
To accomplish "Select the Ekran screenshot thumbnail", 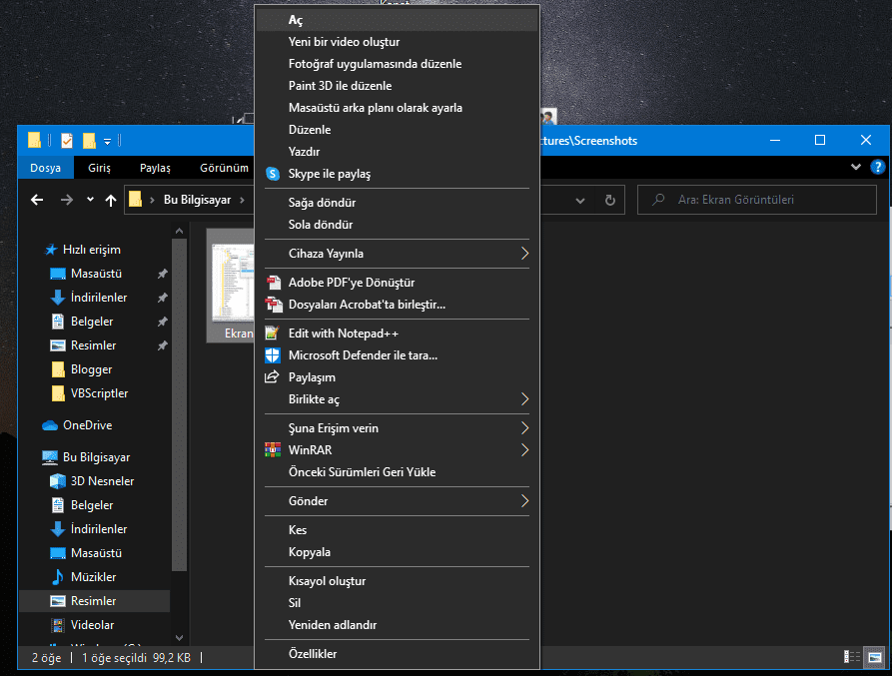I will click(x=231, y=286).
